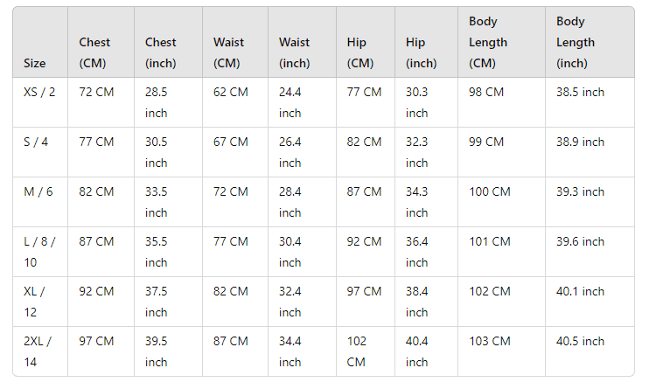Click the Body Length (inch) header
This screenshot has height=389, width=656.
pyautogui.click(x=576, y=42)
